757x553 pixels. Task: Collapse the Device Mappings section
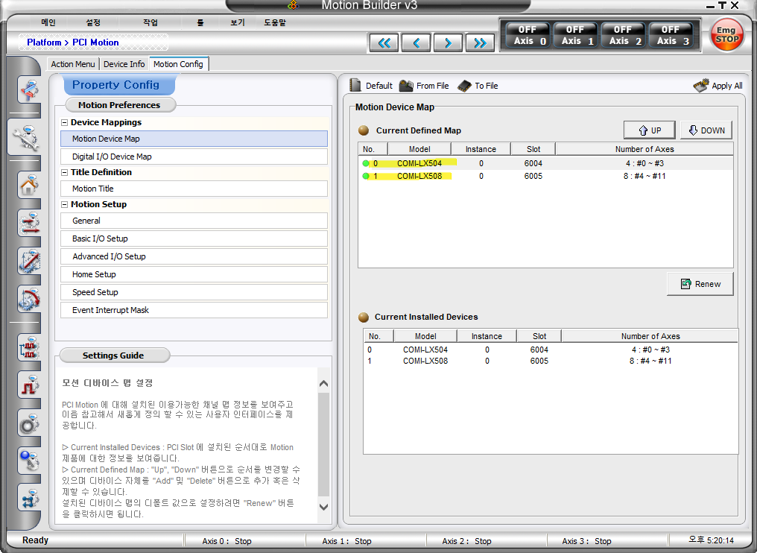click(65, 122)
